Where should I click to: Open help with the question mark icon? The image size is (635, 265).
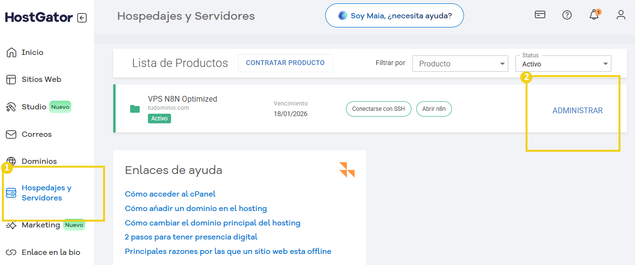click(x=567, y=15)
